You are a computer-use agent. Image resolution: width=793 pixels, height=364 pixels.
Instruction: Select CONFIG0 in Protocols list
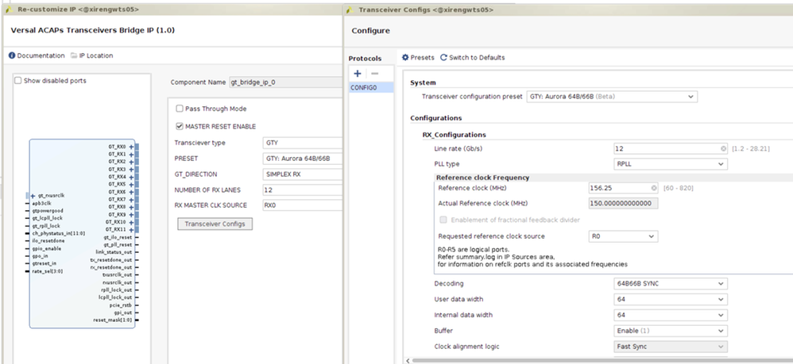(371, 88)
